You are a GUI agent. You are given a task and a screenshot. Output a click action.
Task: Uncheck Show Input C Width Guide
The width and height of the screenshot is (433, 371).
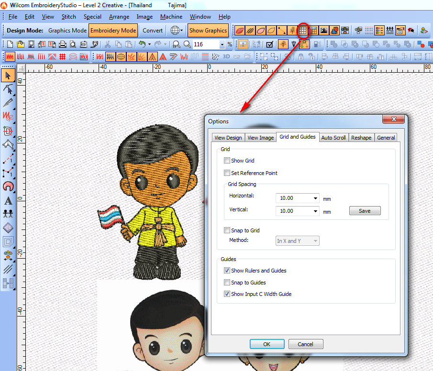click(227, 294)
